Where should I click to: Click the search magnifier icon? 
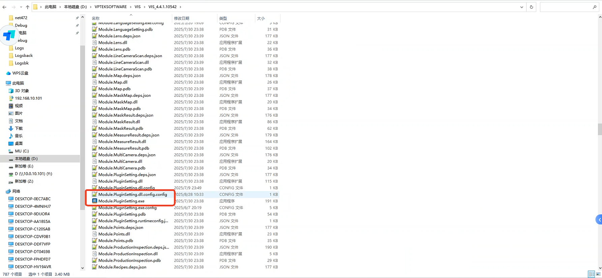594,7
